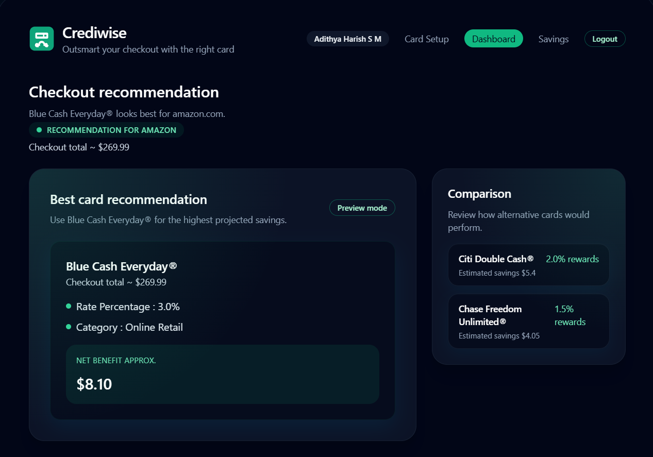Open the Savings tab
This screenshot has width=653, height=457.
click(554, 39)
